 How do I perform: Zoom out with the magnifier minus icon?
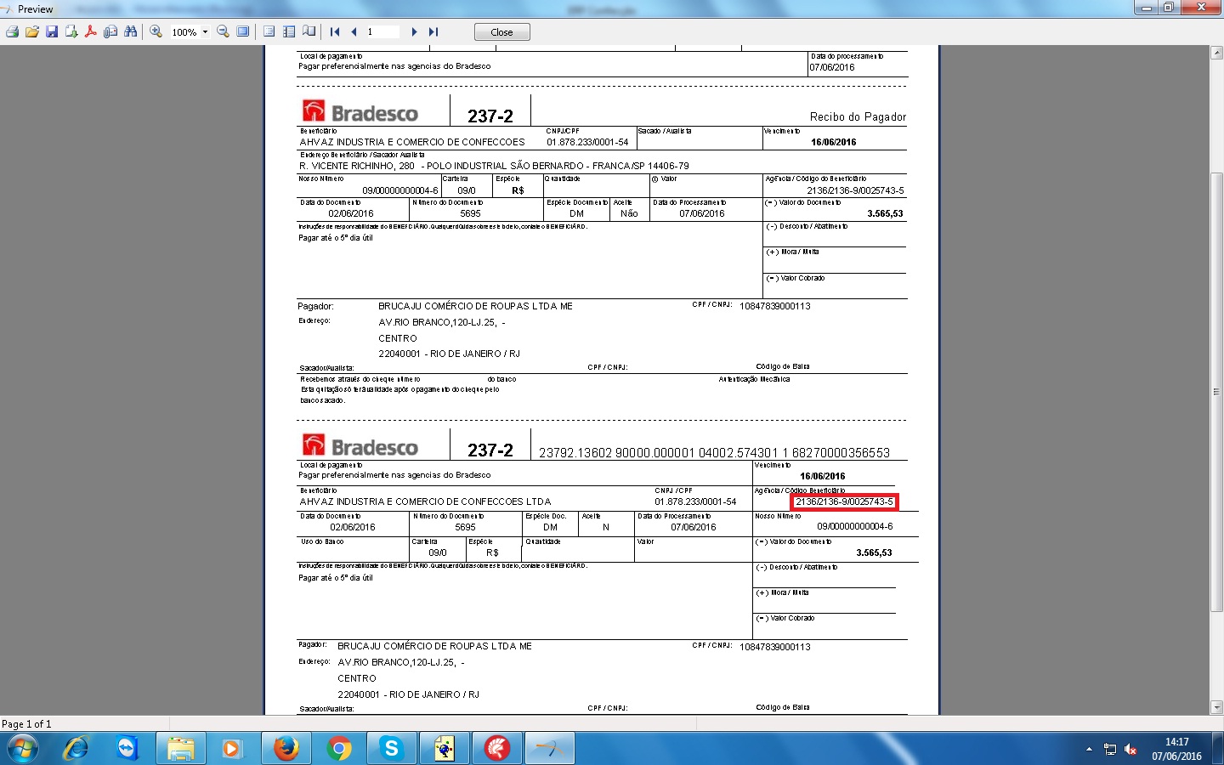click(x=223, y=31)
